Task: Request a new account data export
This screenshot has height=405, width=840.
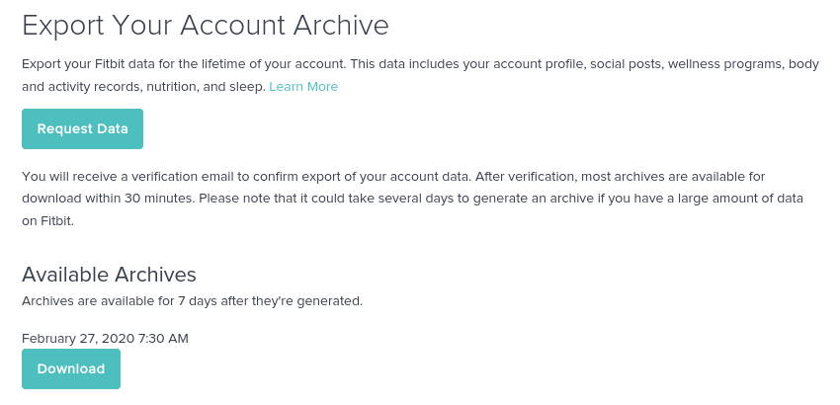Action: [82, 128]
